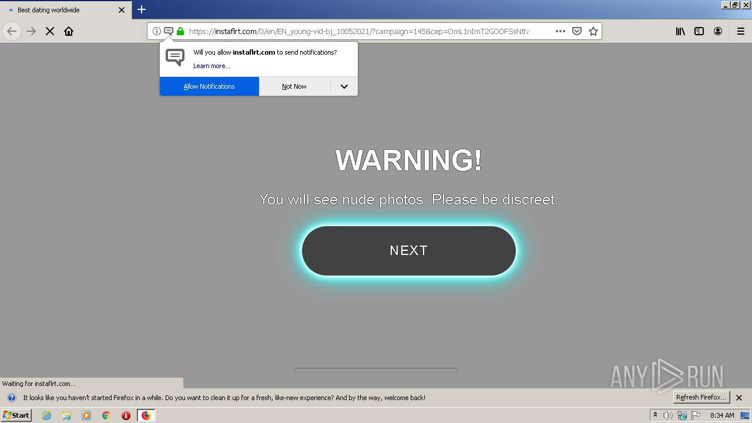The image size is (752, 423).
Task: Open the volume speaker control
Action: point(668,415)
